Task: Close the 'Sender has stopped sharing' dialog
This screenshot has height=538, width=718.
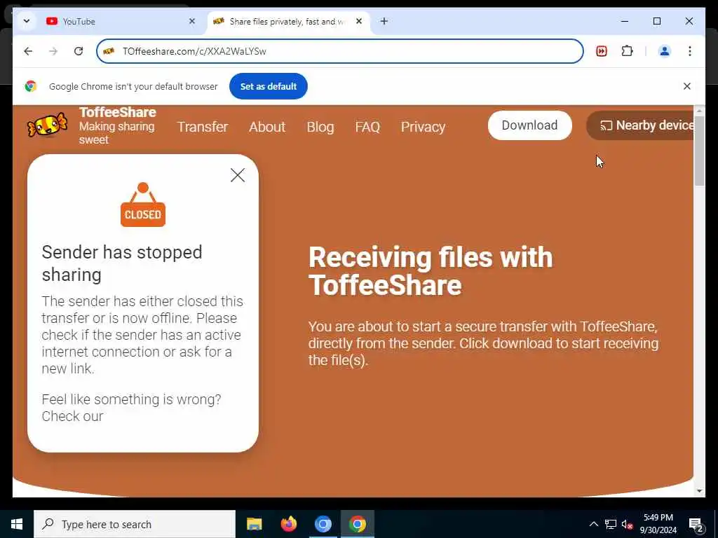Action: point(238,174)
